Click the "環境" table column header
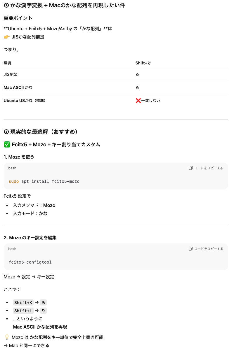 (8, 63)
